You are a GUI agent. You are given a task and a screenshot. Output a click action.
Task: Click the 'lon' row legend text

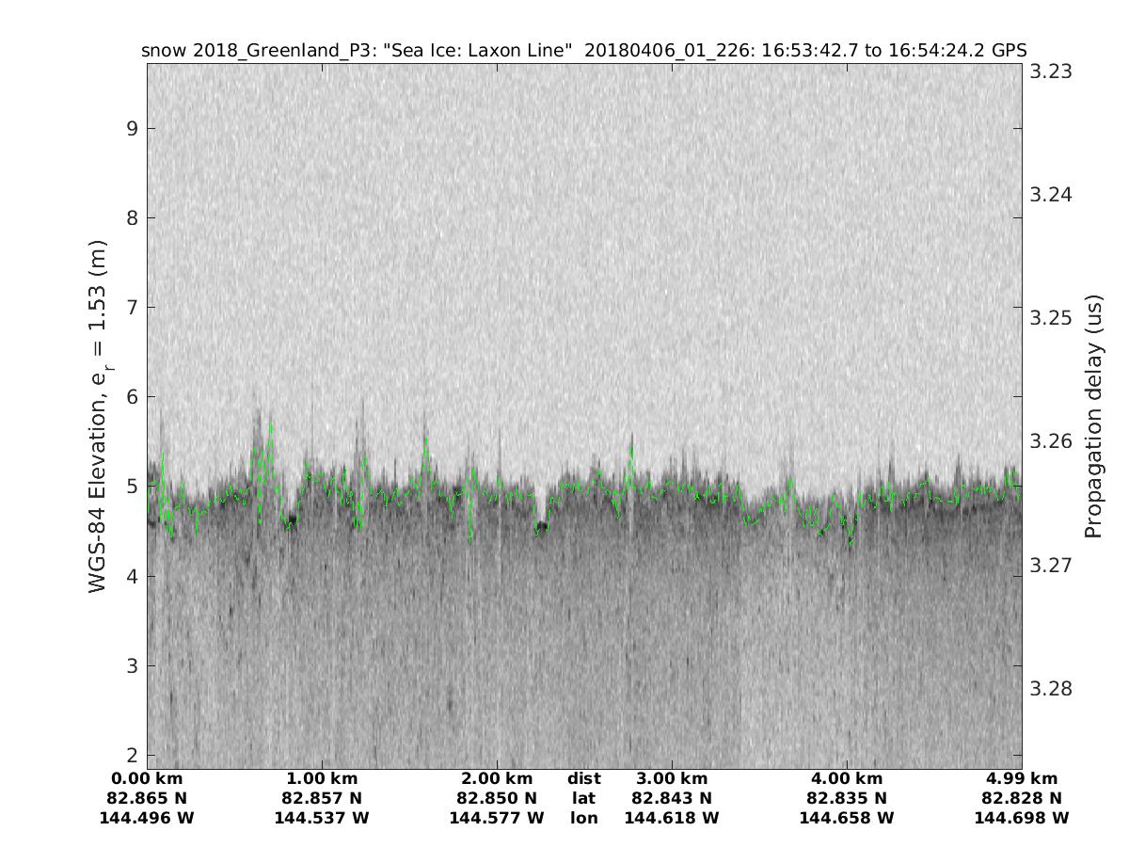point(583,819)
